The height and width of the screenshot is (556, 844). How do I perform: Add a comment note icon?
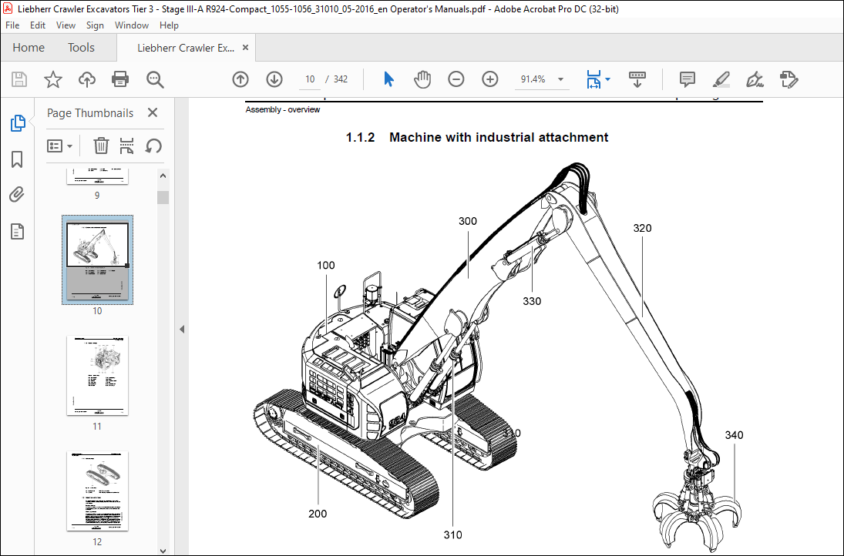point(688,79)
